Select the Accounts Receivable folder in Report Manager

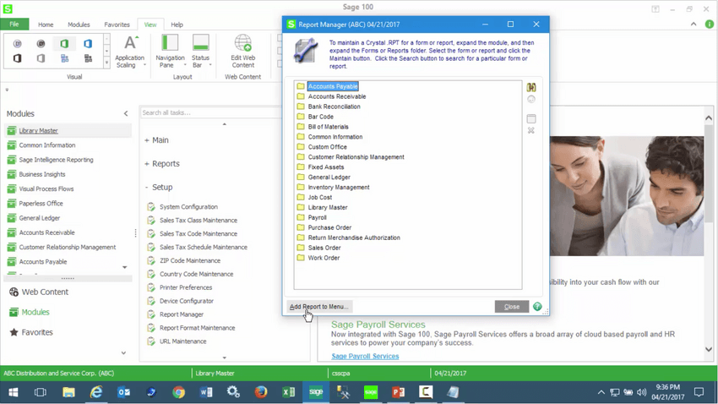click(336, 96)
